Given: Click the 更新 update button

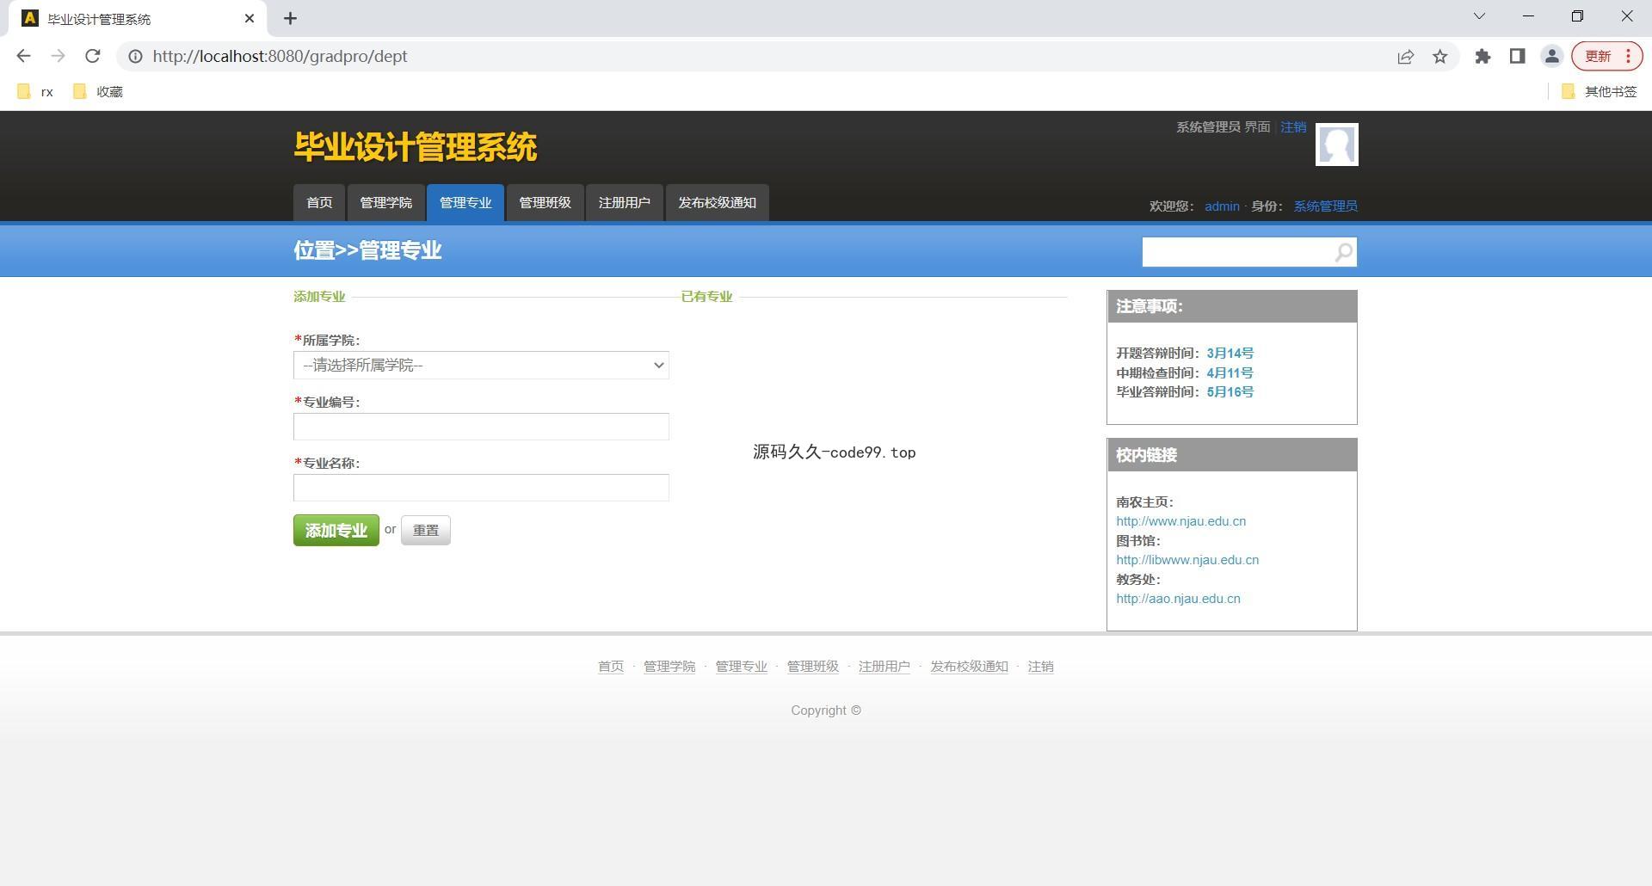Looking at the screenshot, I should click(1607, 56).
